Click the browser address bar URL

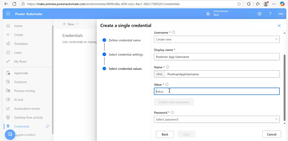click(103, 4)
